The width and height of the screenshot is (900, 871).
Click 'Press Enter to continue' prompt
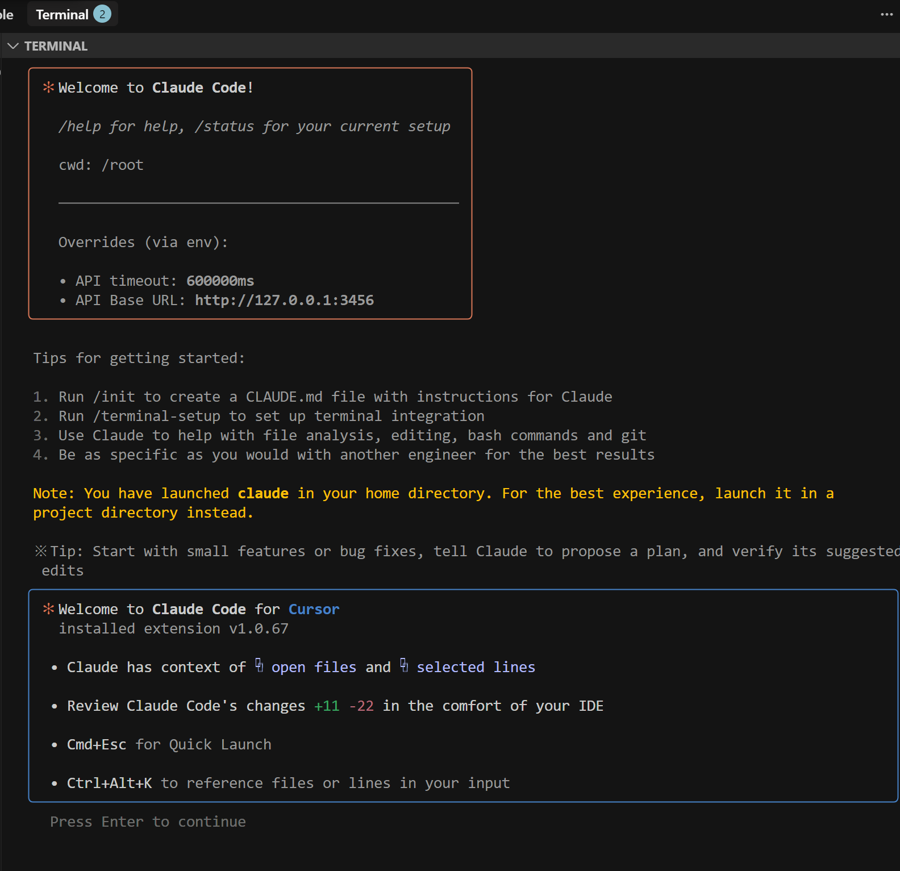click(148, 822)
